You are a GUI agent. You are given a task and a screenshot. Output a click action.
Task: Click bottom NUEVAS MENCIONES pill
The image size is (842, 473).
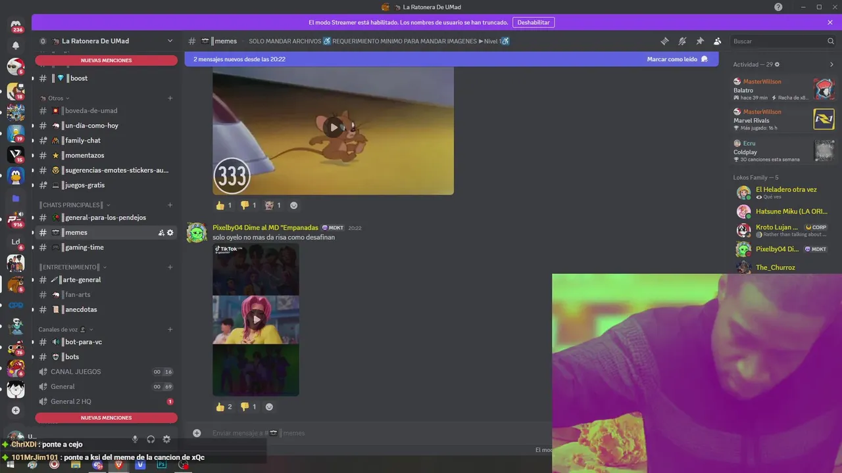coord(106,418)
